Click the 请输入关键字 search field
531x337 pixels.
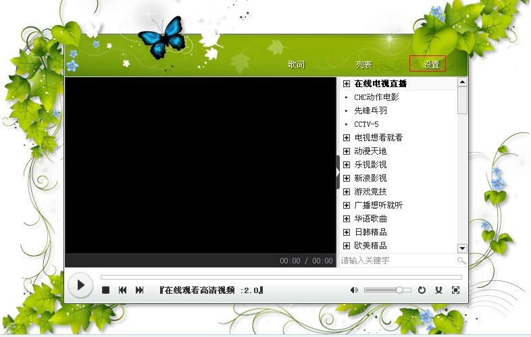[x=397, y=261]
